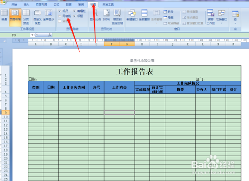Viewport: 249px width, 181px height.
Task: Toggle the Formula Bar (编辑栏) checkbox
Action: click(x=74, y=11)
